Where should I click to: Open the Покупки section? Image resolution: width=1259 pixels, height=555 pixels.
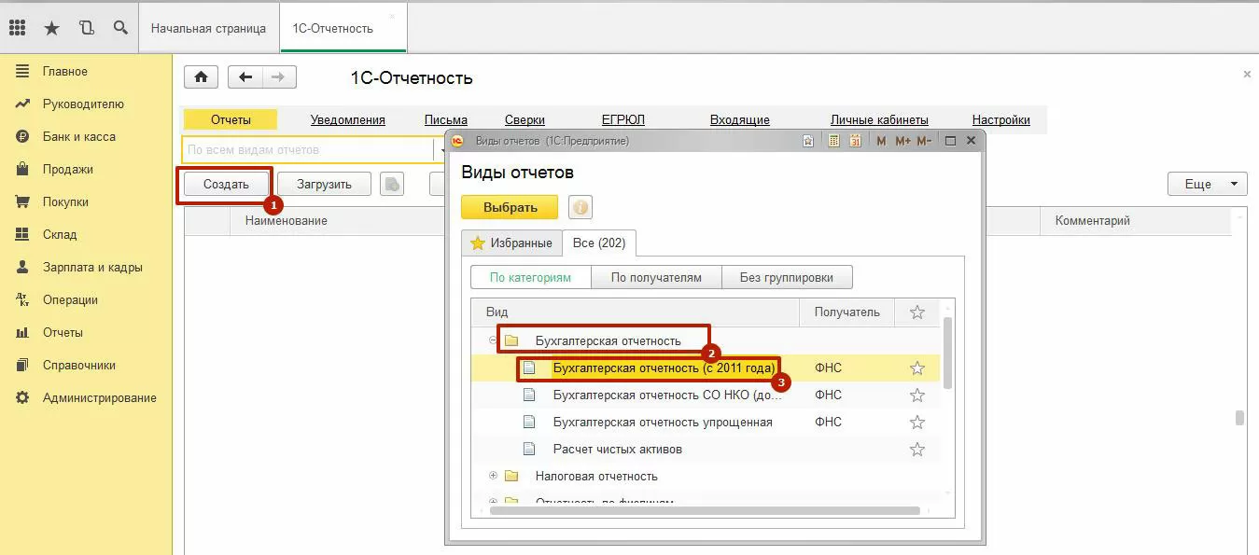tap(65, 201)
